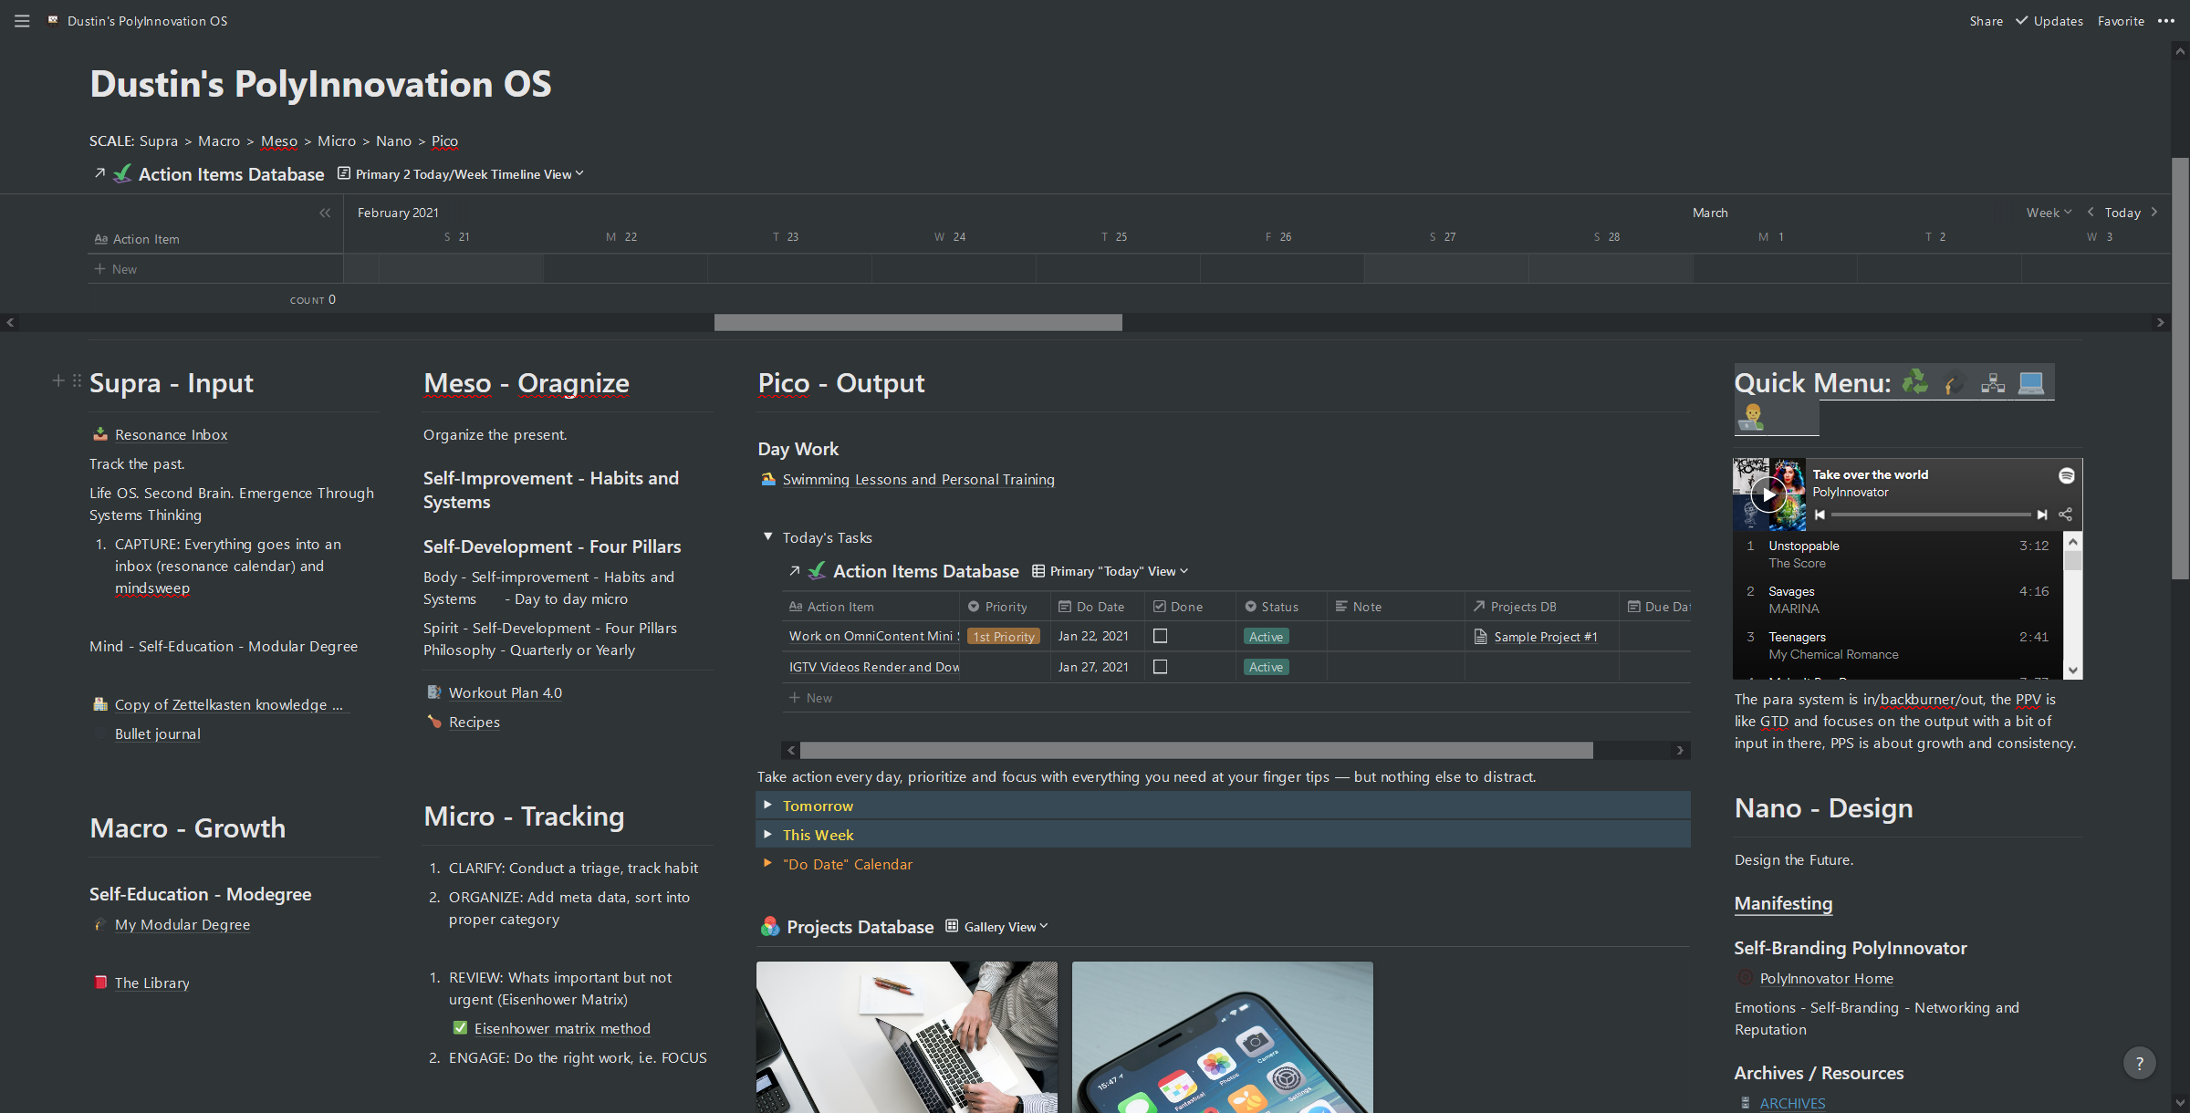Click Share in the top bar

click(x=1986, y=21)
